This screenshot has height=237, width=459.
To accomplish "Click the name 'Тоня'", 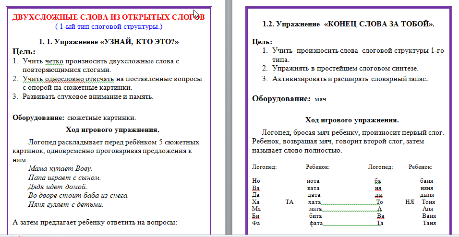I will [x=429, y=202].
